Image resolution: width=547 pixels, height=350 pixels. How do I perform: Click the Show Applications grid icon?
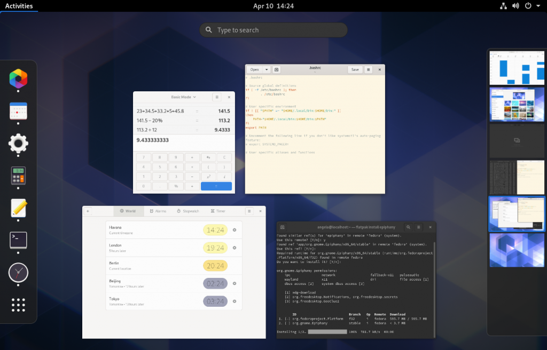coord(18,305)
